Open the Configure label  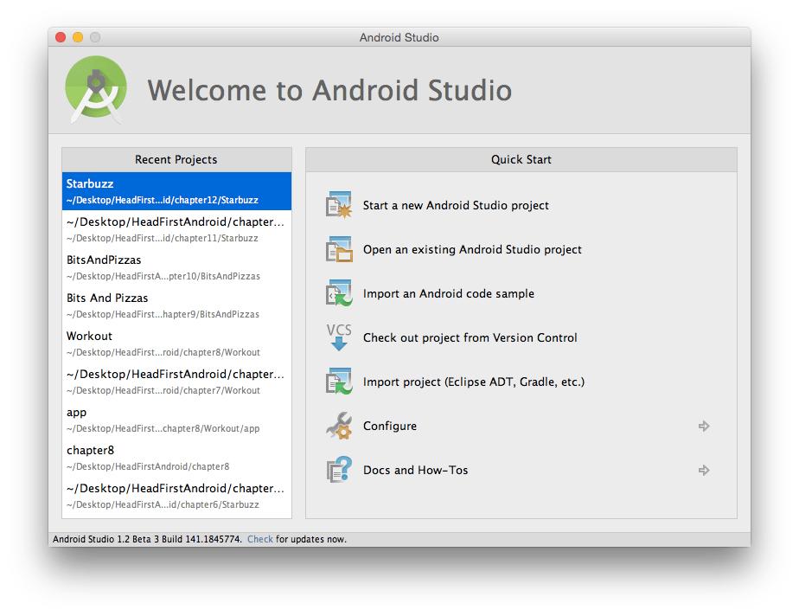tap(390, 426)
